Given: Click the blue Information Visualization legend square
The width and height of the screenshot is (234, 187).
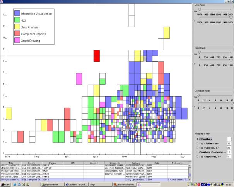Looking at the screenshot, I should pos(17,13).
